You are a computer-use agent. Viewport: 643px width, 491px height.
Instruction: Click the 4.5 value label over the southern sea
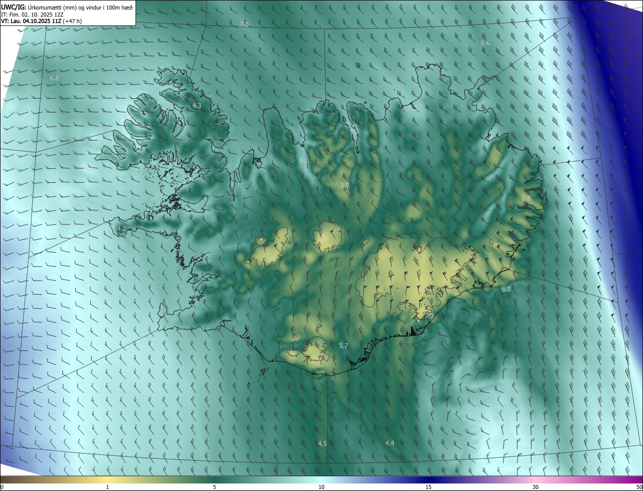pyautogui.click(x=323, y=443)
